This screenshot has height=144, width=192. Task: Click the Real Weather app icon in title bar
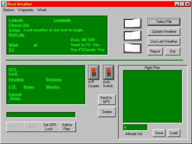(4, 4)
